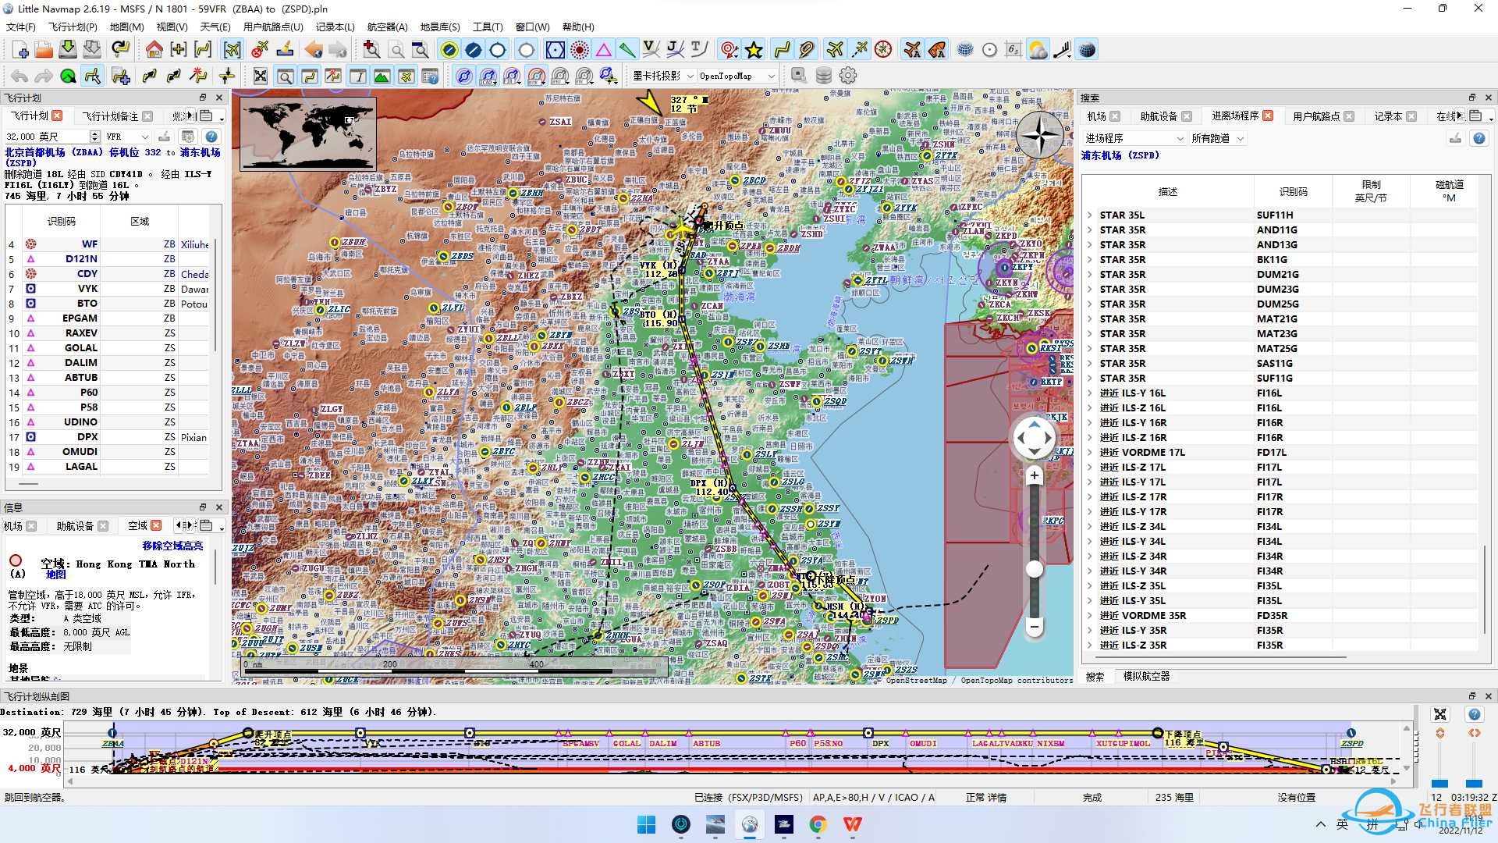
Task: Select the DALIM waypoint row in flight plan
Action: click(x=80, y=362)
